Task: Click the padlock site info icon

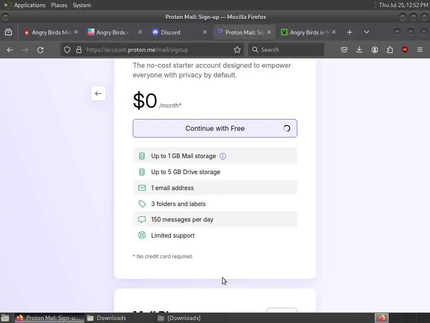Action: coord(79,50)
